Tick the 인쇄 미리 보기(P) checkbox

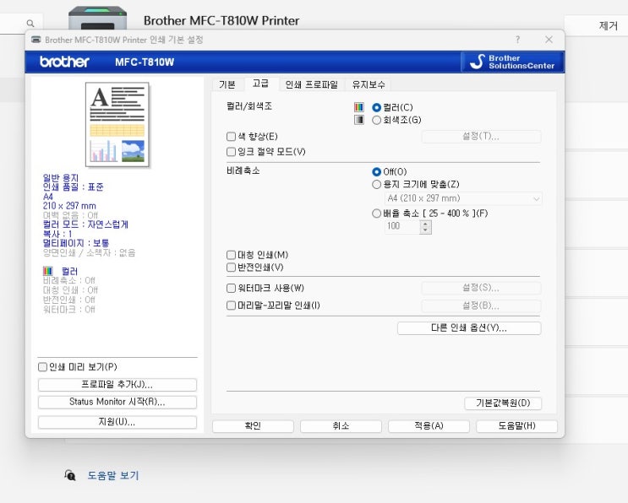pos(42,367)
